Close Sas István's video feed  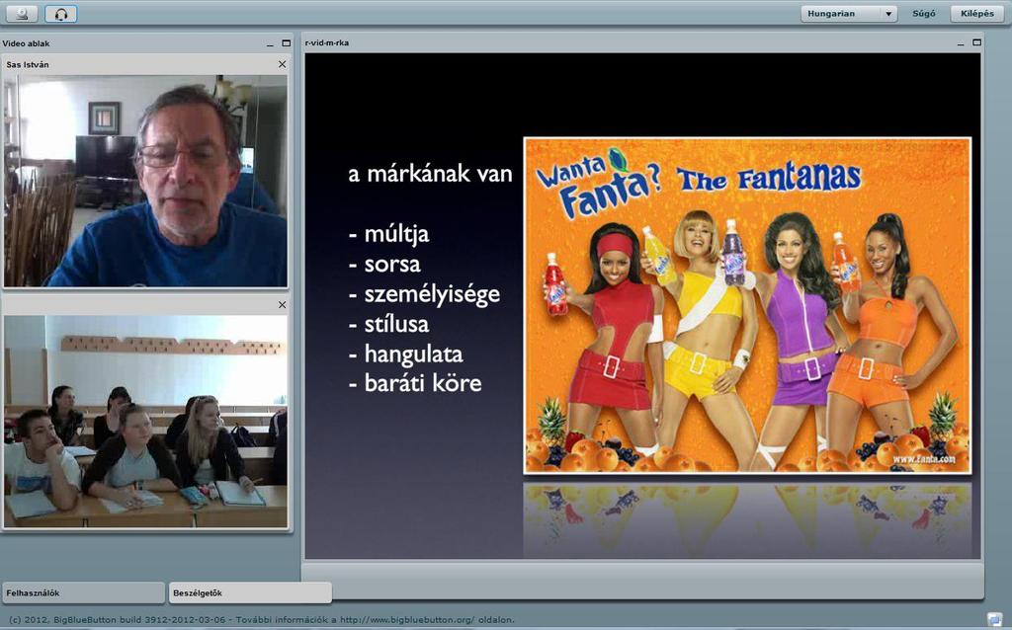coord(282,64)
